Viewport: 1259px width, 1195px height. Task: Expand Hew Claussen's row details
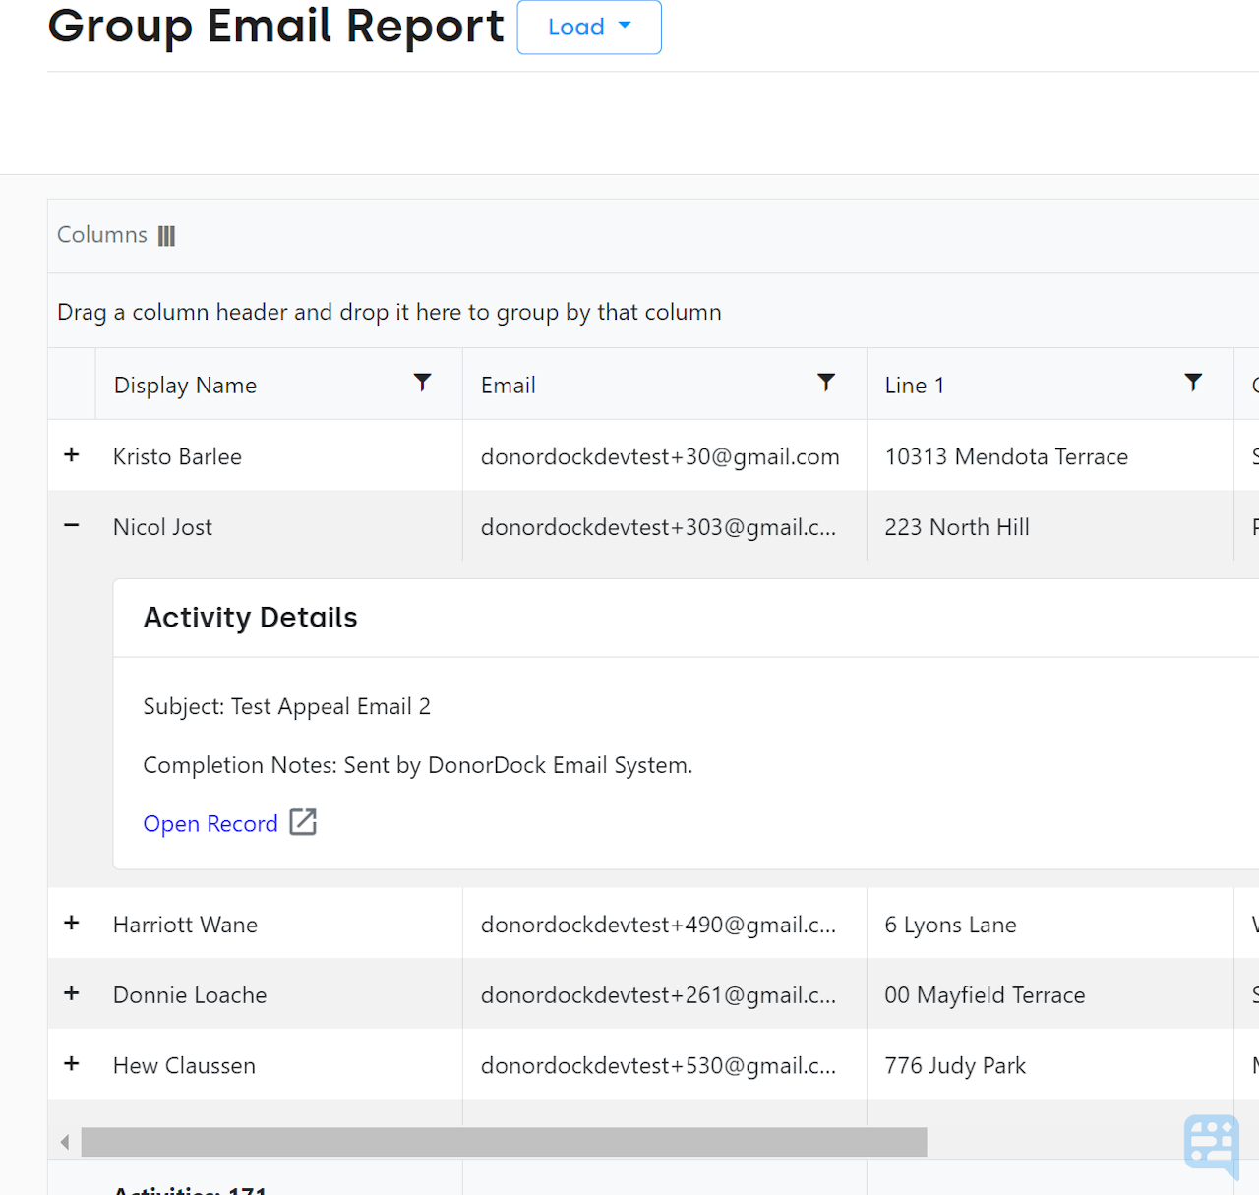pos(71,1063)
